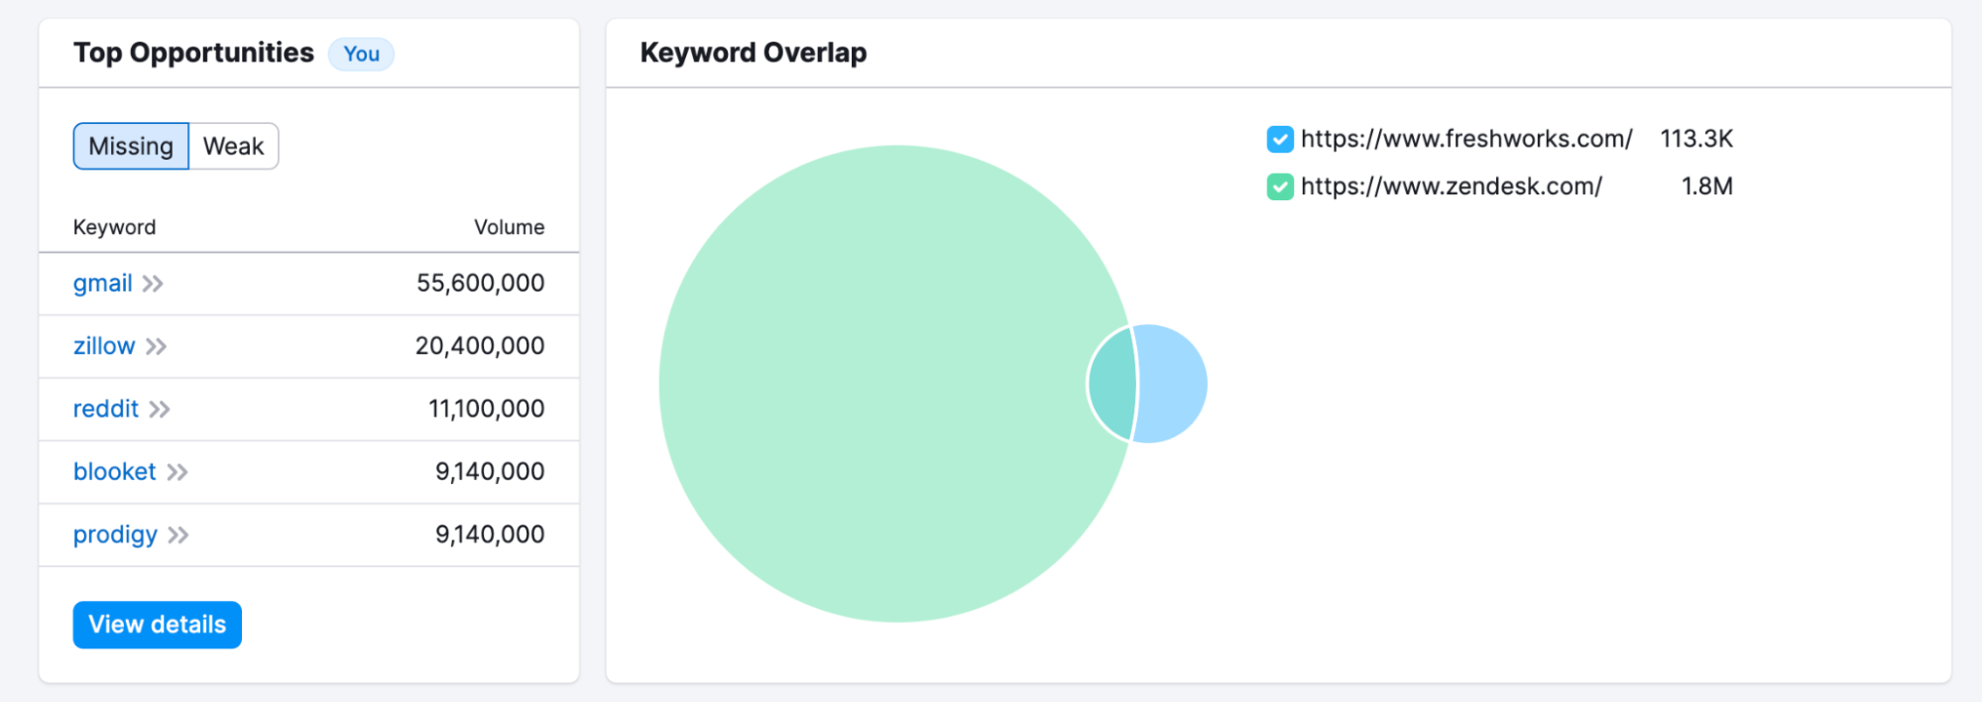Click the double-chevron icon beside blooket

point(177,472)
